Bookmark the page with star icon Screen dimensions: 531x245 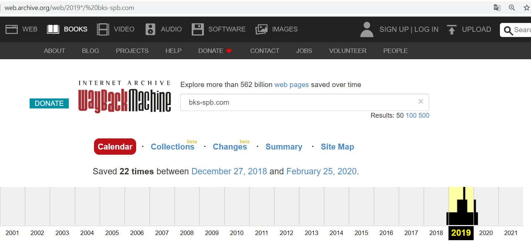click(x=527, y=7)
